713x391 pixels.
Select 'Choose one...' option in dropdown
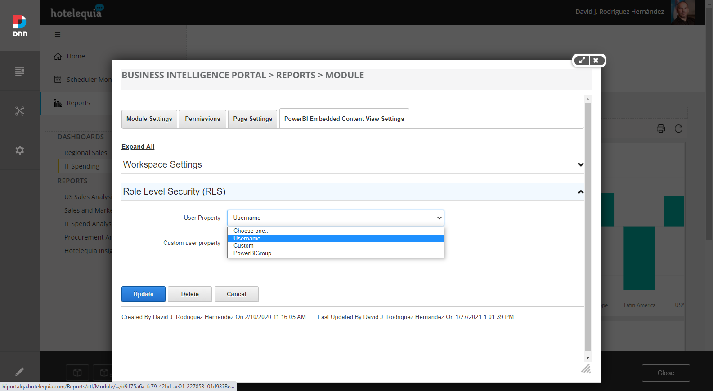[336, 231]
